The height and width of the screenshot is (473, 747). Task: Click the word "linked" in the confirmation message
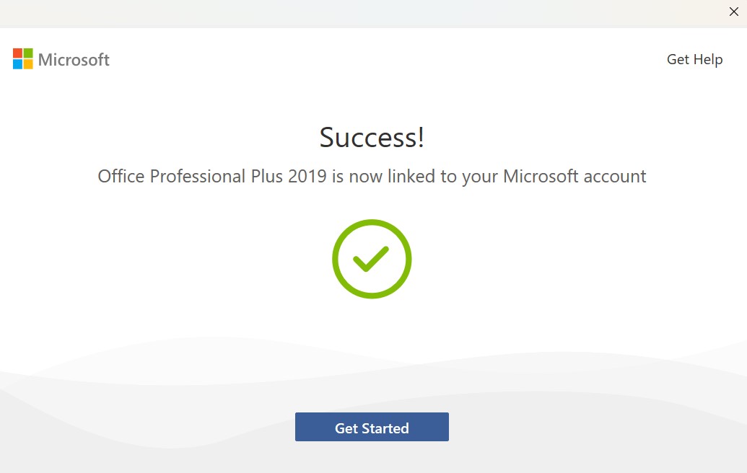[x=411, y=176]
